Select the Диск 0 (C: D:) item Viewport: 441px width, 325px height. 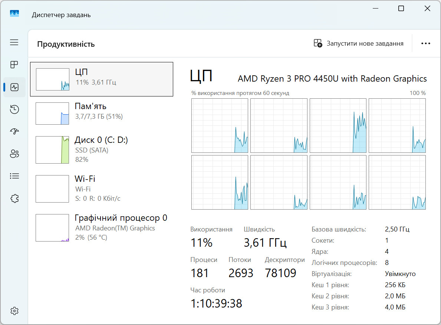click(x=102, y=150)
